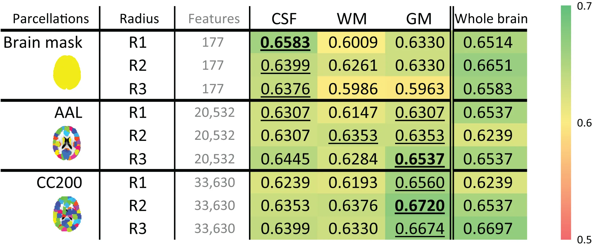This screenshot has width=592, height=247.
Task: Click the CC200 parcellation brain image
Action: (67, 214)
